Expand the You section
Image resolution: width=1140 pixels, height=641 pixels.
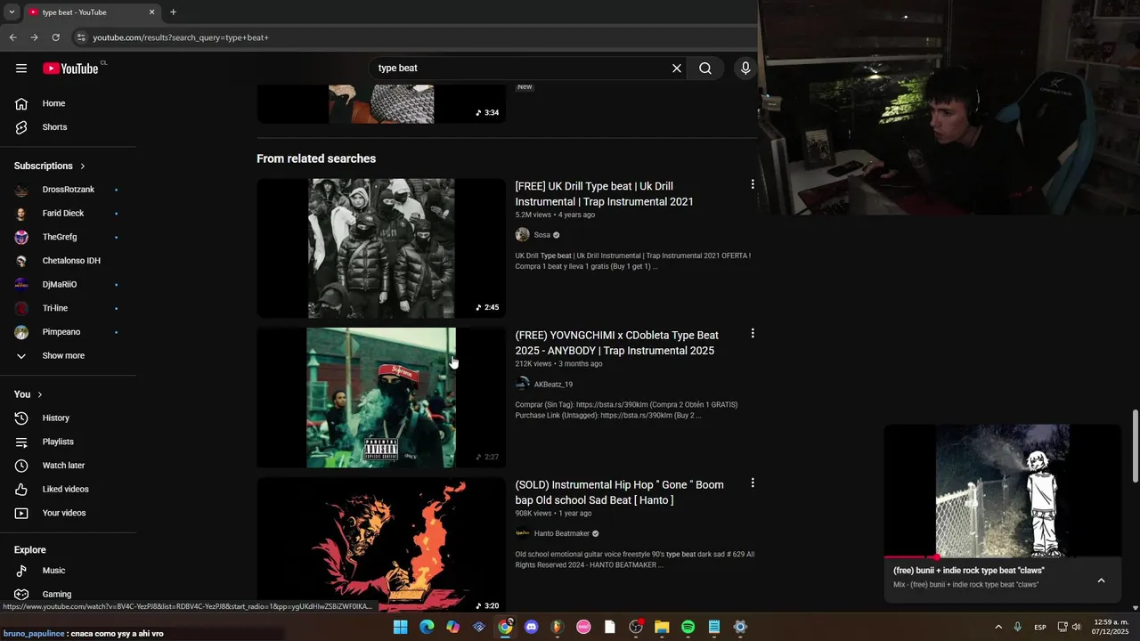[x=28, y=394]
